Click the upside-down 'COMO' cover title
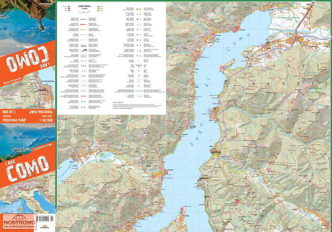This screenshot has height=232, width=332. click(x=27, y=58)
